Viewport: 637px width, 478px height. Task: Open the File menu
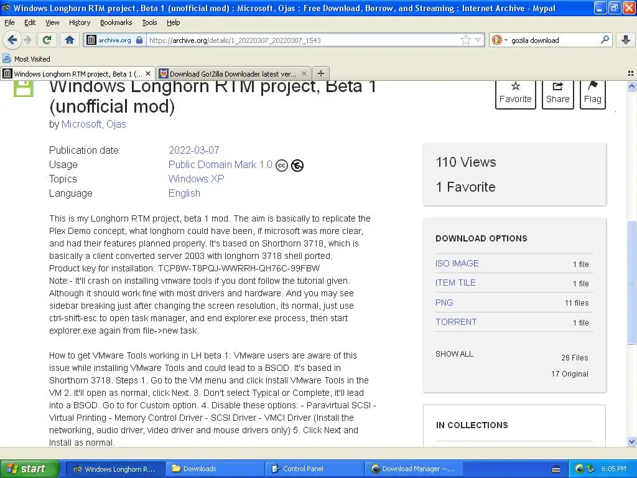pyautogui.click(x=9, y=22)
